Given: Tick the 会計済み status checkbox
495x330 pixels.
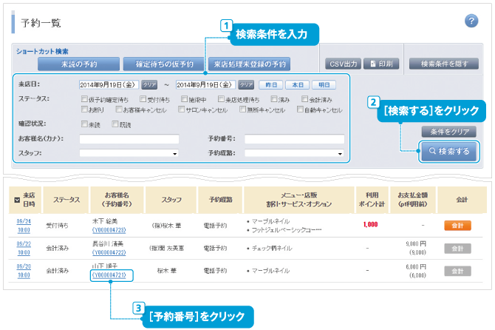Looking at the screenshot, I should click(304, 98).
